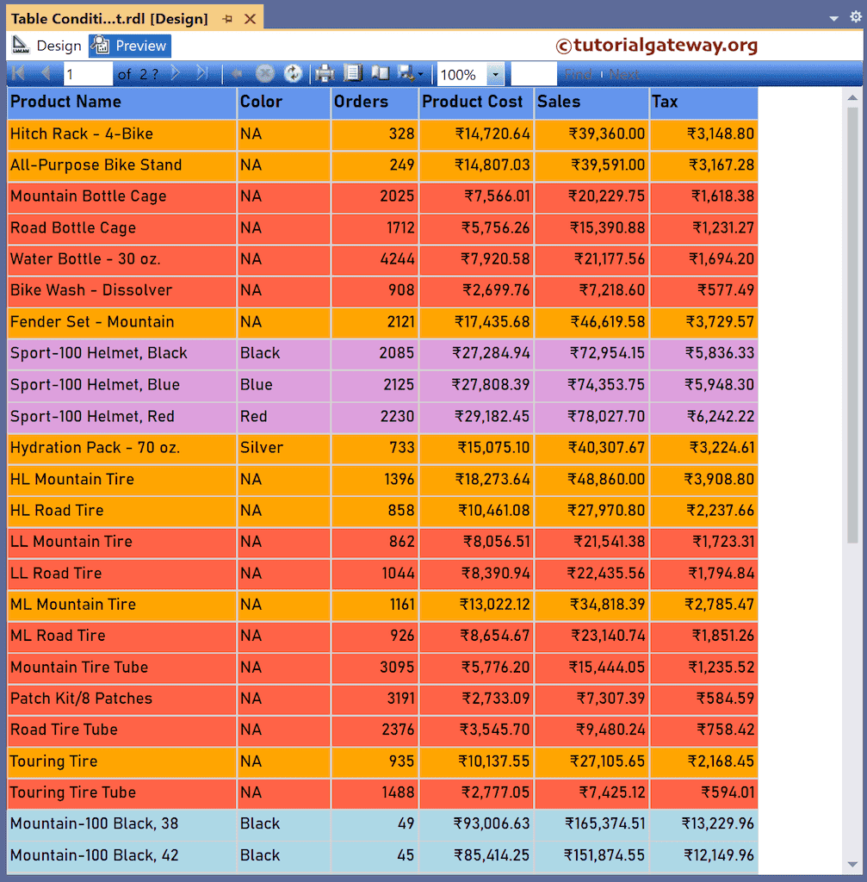Click the Find link in the toolbar
The image size is (867, 882).
click(x=579, y=74)
